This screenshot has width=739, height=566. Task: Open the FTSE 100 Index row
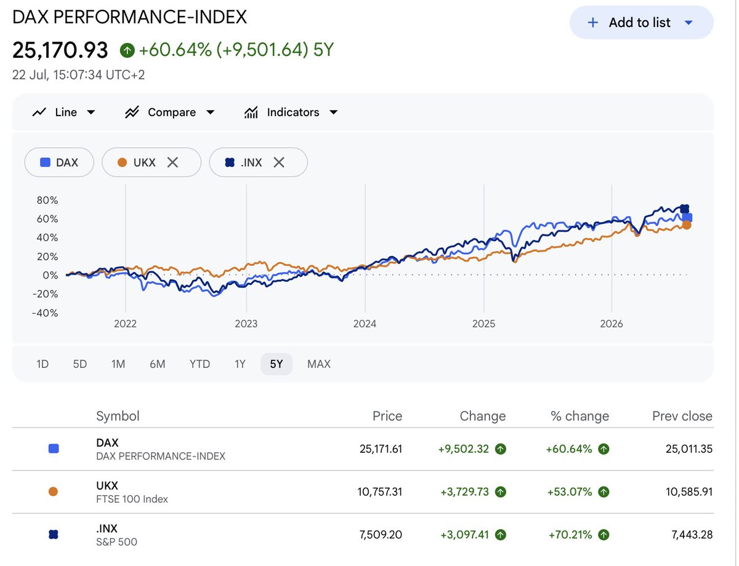[363, 492]
